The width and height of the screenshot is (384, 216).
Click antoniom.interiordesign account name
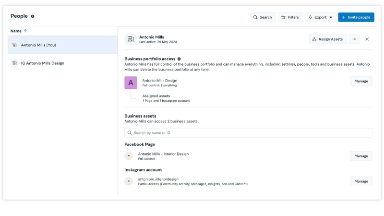158,179
